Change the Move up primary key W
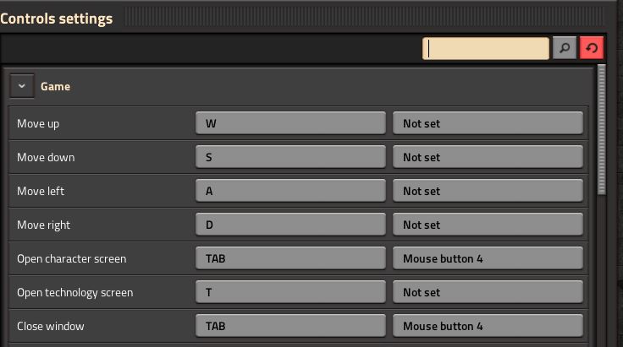The height and width of the screenshot is (347, 623). click(x=290, y=123)
